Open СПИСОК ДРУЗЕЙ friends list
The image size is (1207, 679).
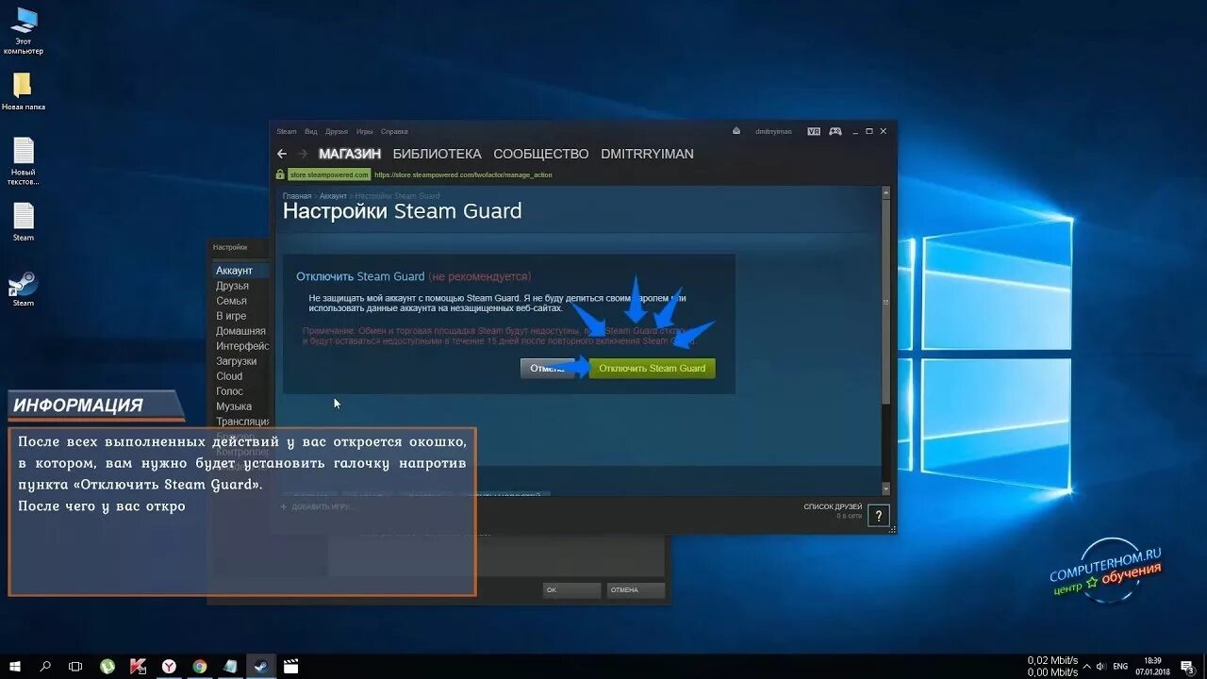tap(833, 507)
